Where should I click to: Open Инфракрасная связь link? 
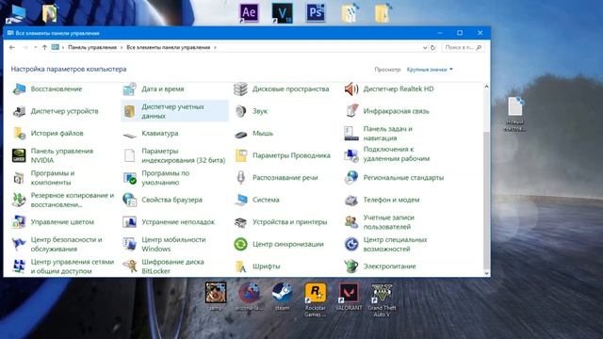(396, 111)
